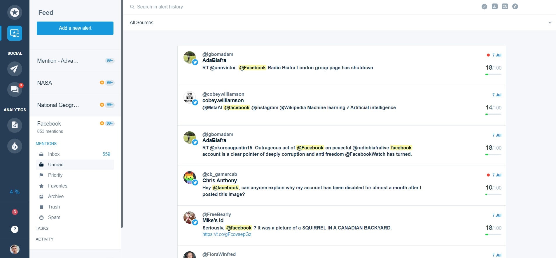This screenshot has width=556, height=258.
Task: Open the filter sliders icon
Action: (x=505, y=6)
